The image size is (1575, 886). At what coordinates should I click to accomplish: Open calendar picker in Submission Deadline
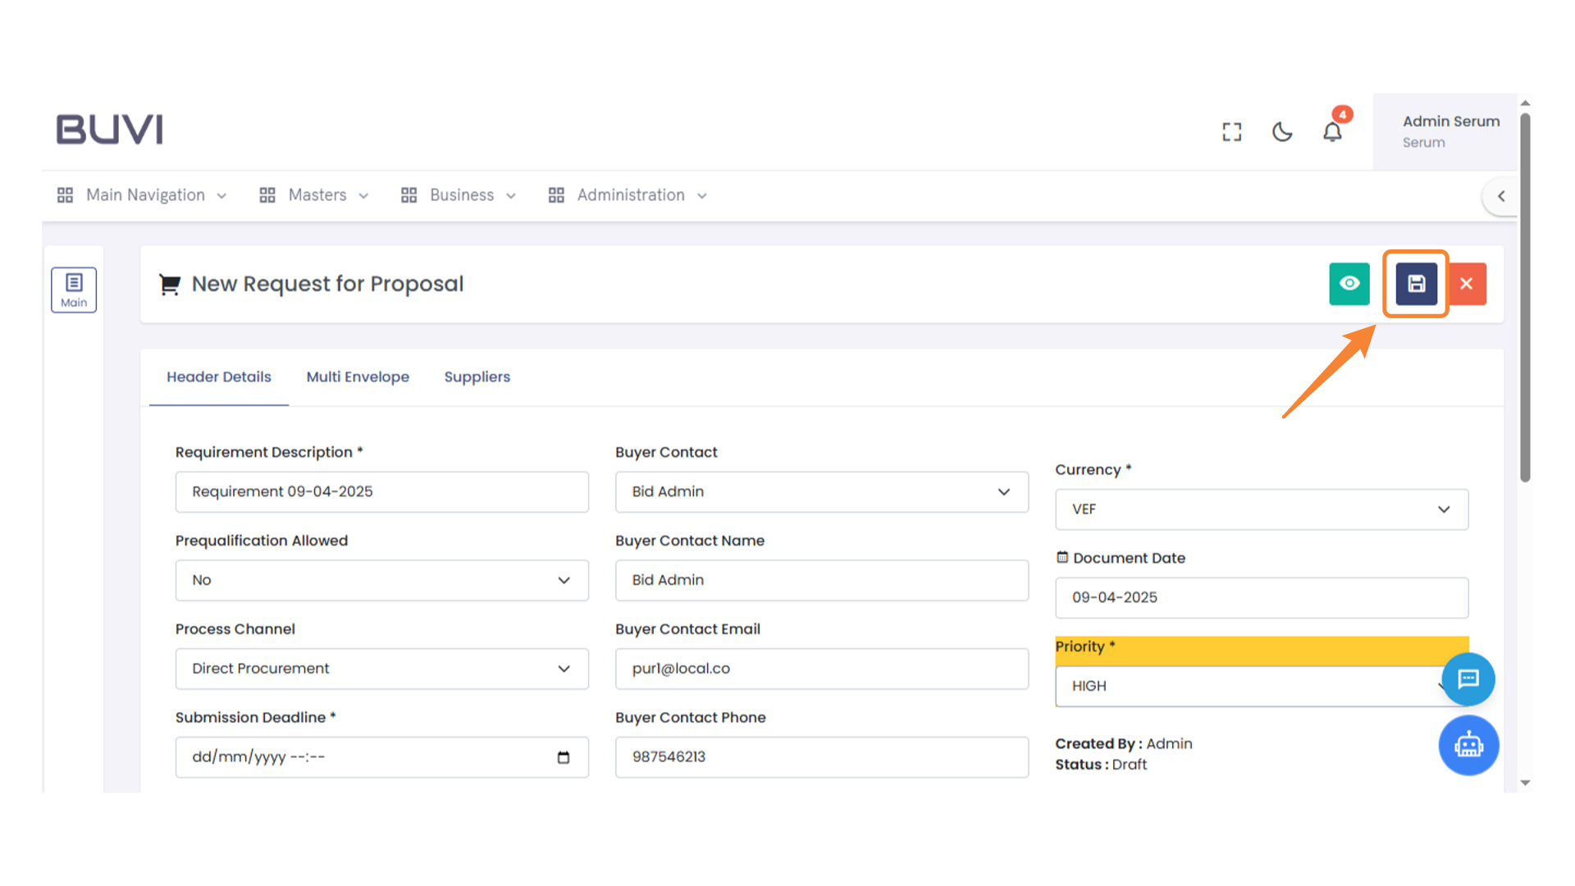coord(564,757)
